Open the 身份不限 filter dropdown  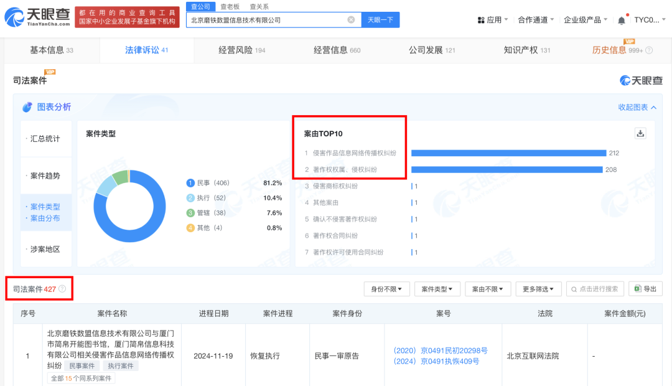(x=386, y=289)
